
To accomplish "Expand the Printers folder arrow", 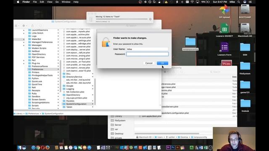I will [58, 73].
